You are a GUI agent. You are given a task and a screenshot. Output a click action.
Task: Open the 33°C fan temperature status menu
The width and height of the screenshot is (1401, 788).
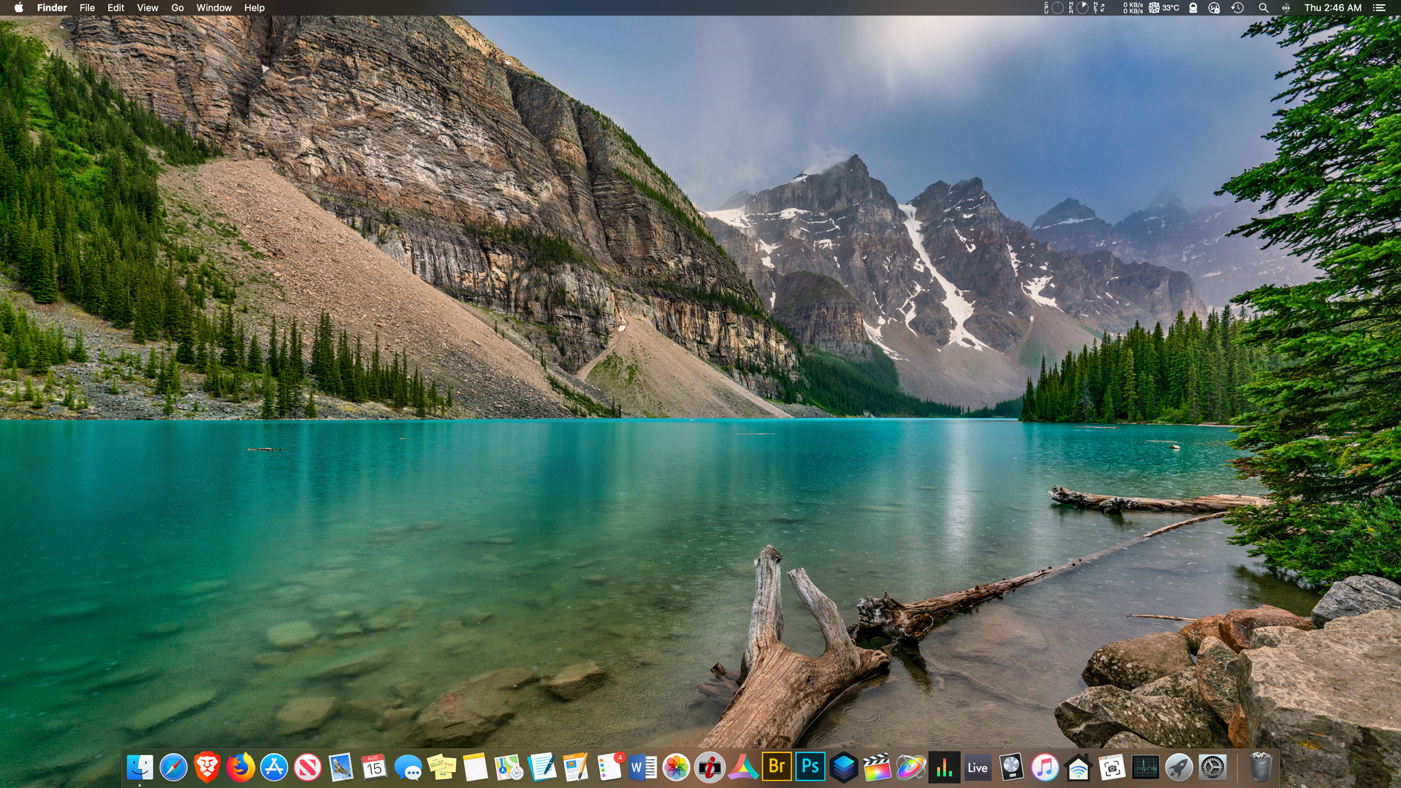(x=1164, y=8)
